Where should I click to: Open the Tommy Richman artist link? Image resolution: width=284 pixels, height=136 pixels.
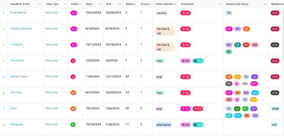tap(21, 29)
